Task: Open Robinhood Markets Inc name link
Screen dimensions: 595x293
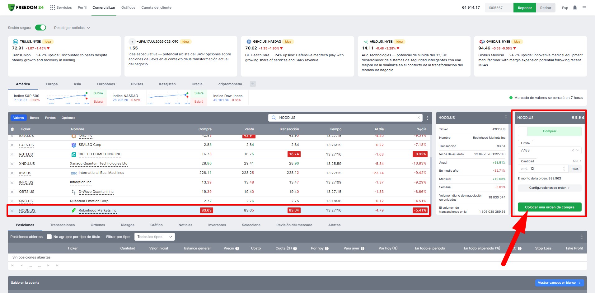Action: point(97,211)
